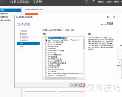Open the dropdown arrow beside the refresh icon
Viewport: 122px width, 97px height.
(83, 2)
